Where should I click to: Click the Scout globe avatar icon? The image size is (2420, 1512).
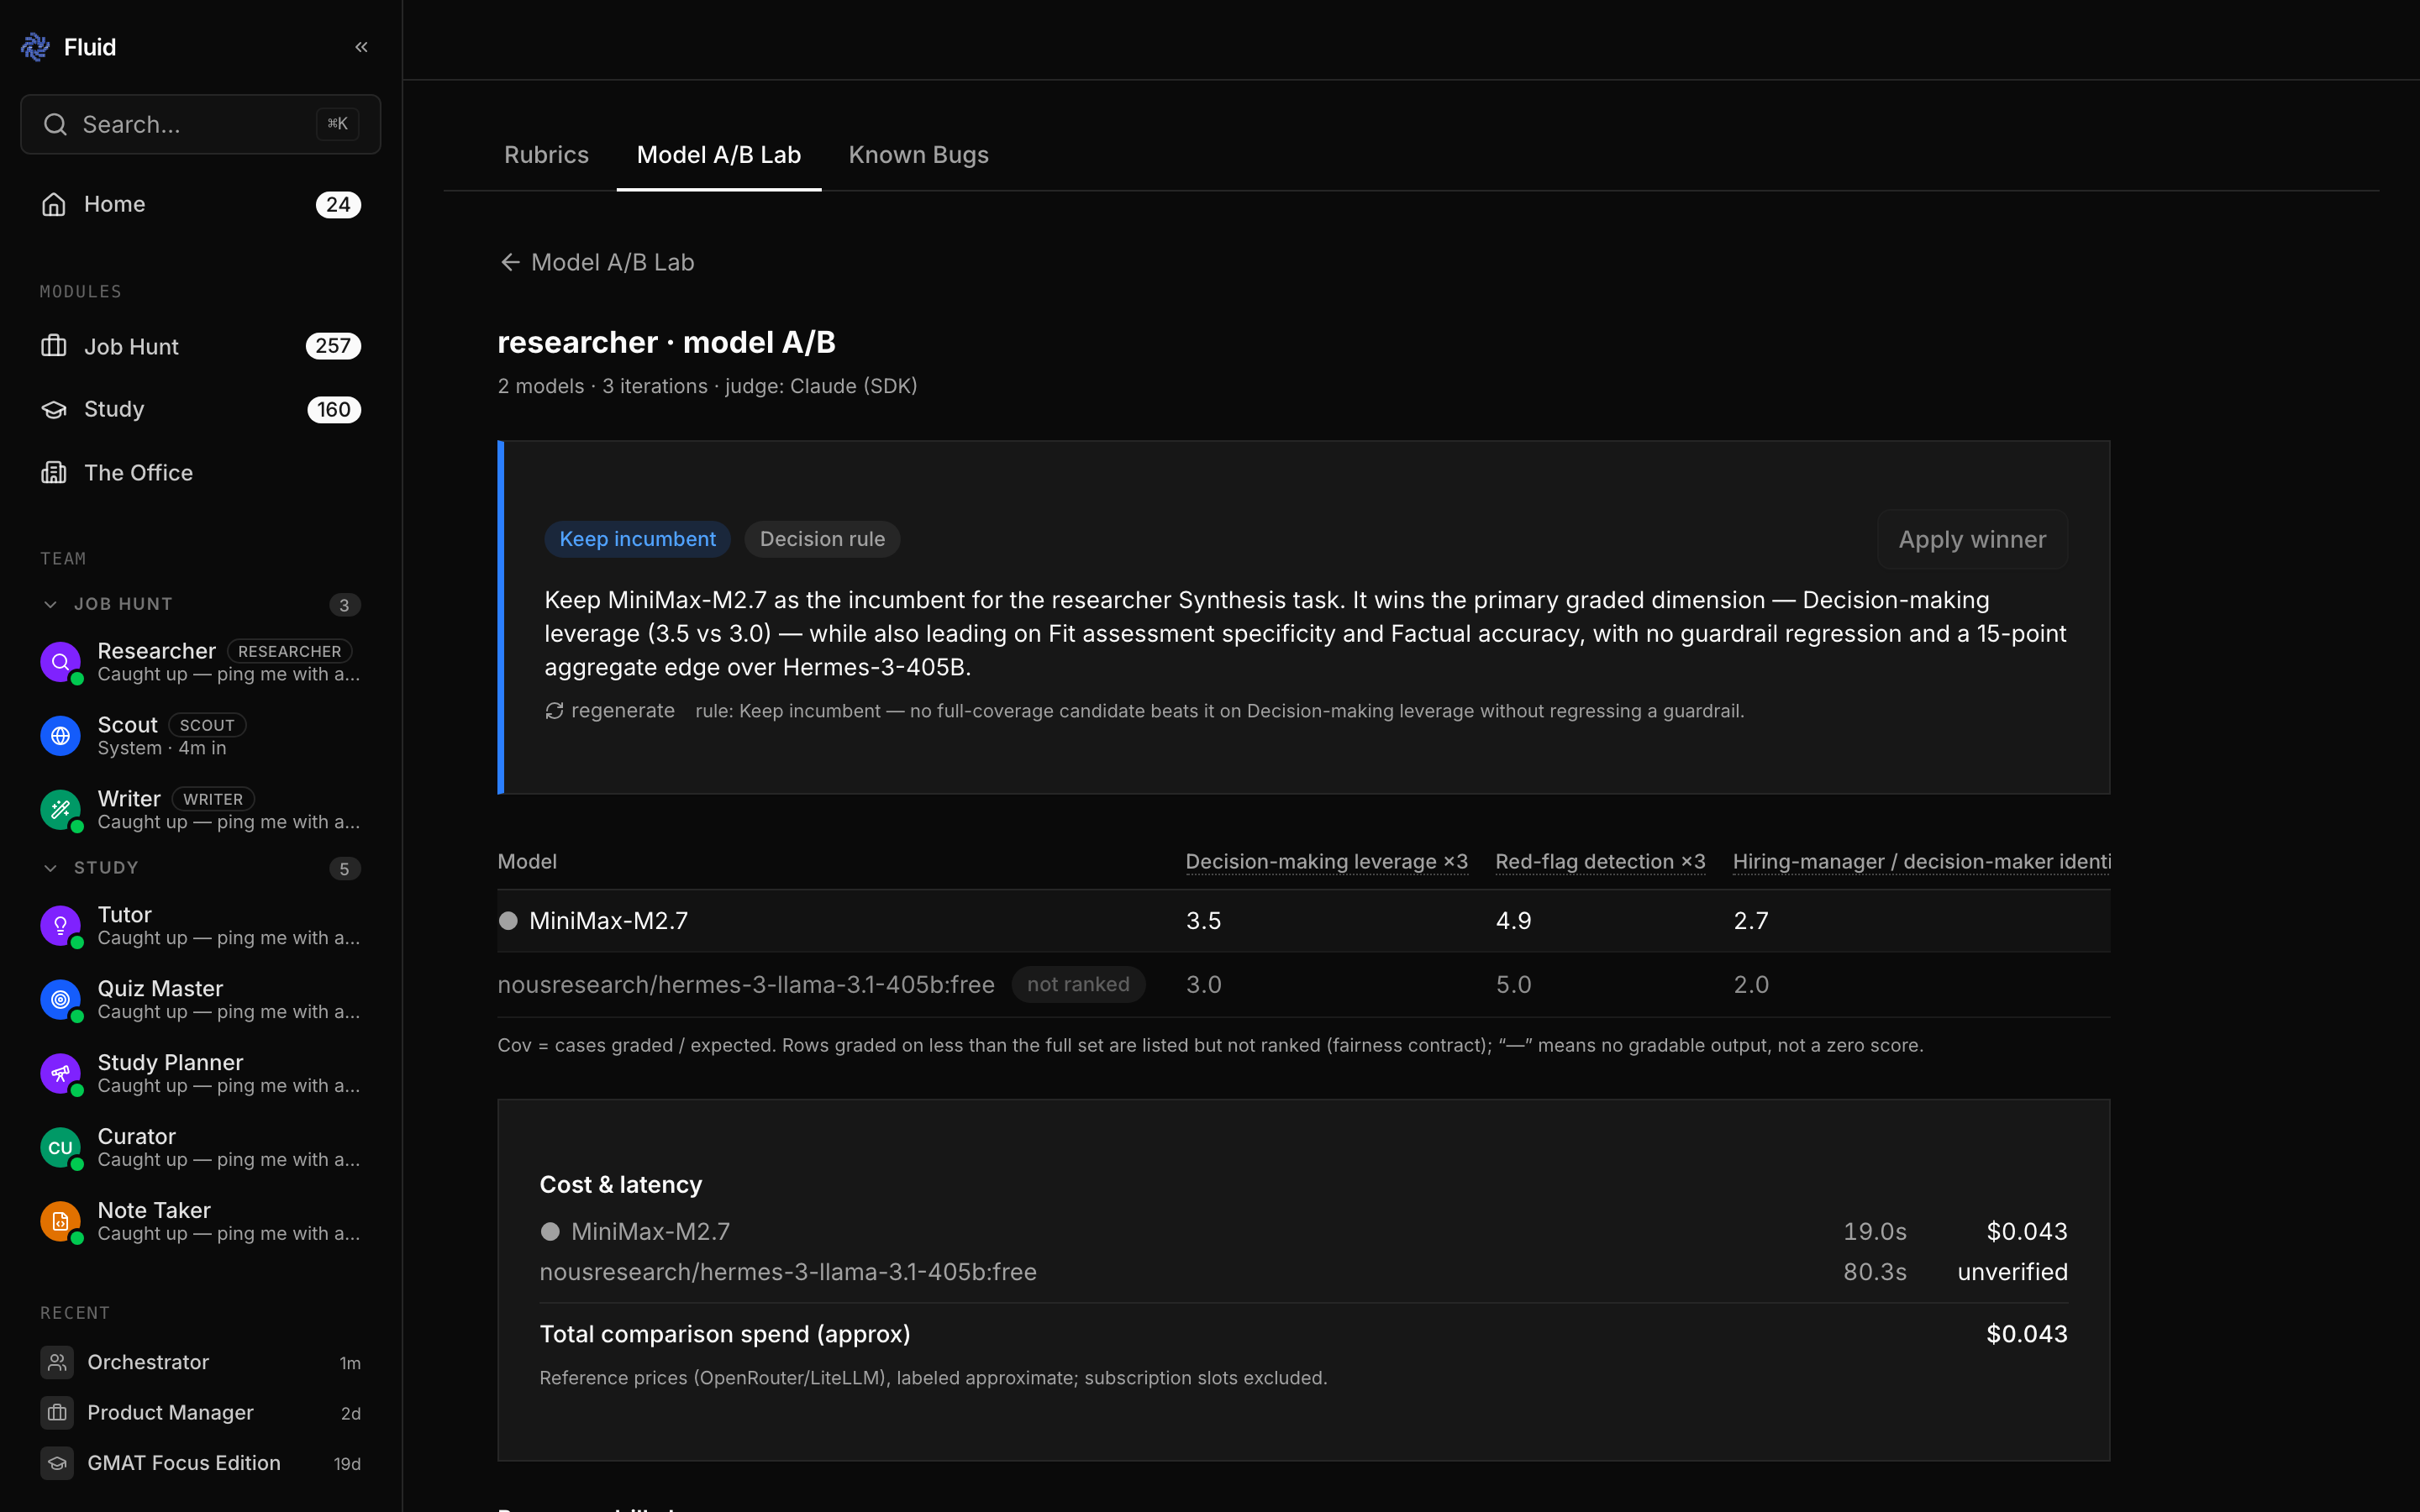click(x=60, y=735)
